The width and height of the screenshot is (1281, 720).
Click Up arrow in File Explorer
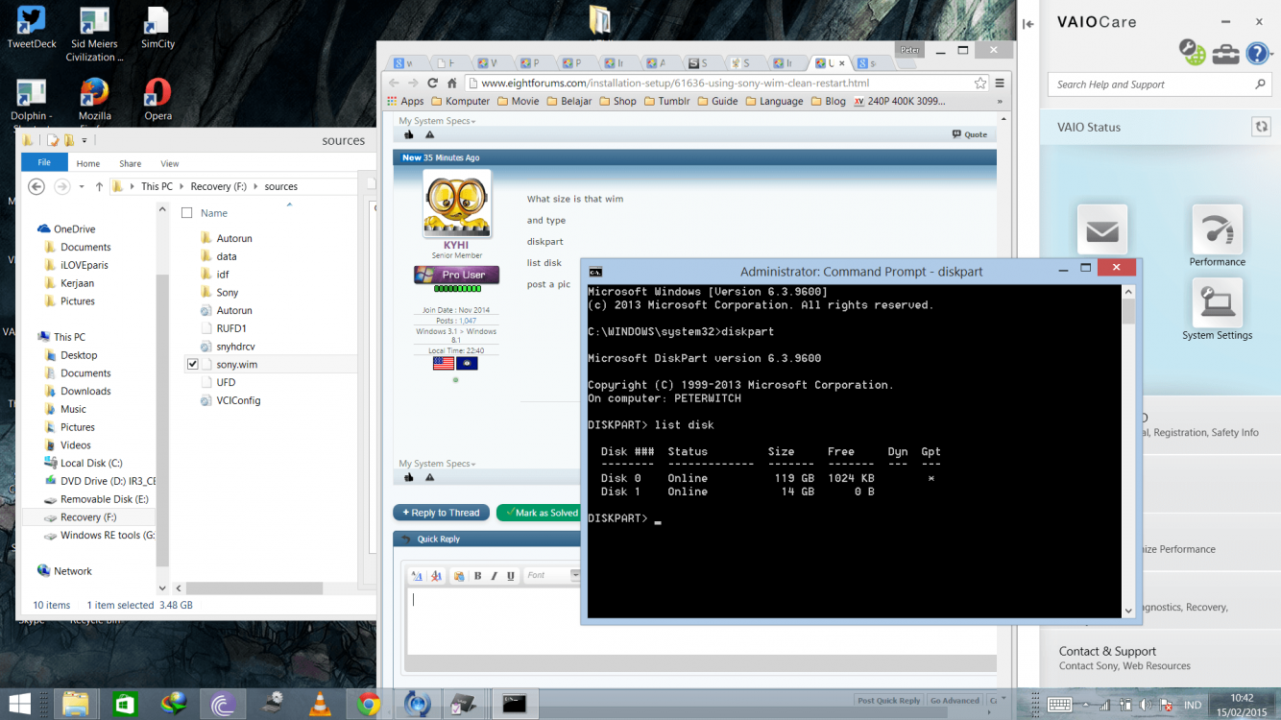point(99,187)
